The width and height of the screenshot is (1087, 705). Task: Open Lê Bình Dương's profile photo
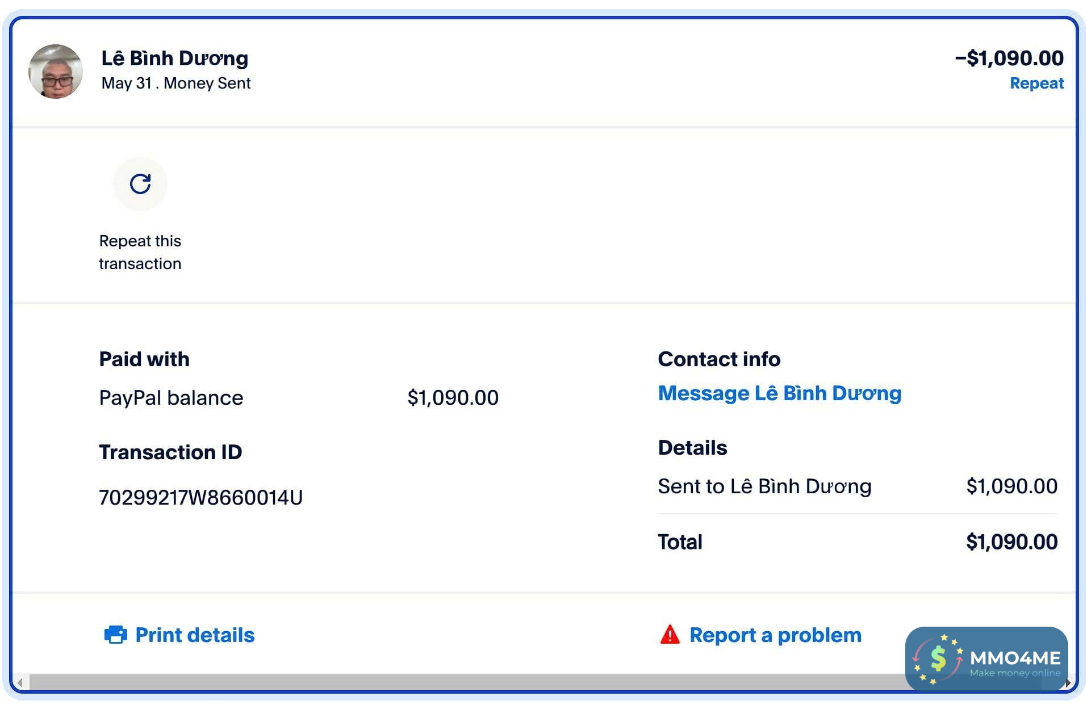(x=56, y=72)
